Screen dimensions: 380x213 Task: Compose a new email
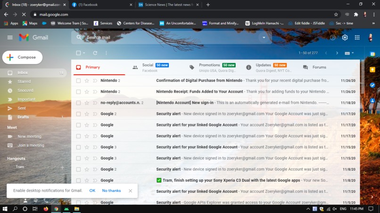click(22, 57)
